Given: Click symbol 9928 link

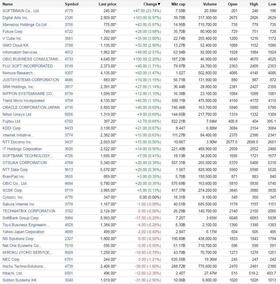Looking at the screenshot, I should tap(69, 252).
